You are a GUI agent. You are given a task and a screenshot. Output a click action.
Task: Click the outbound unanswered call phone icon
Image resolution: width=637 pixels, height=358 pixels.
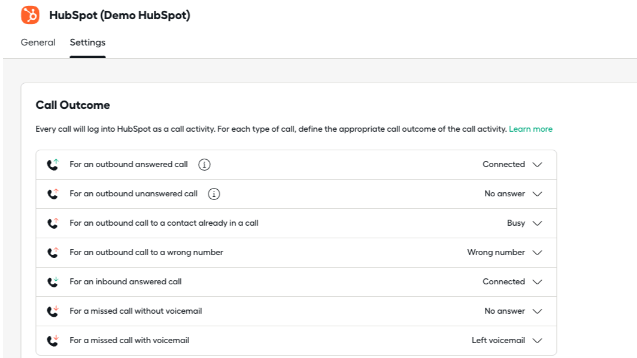tap(53, 193)
